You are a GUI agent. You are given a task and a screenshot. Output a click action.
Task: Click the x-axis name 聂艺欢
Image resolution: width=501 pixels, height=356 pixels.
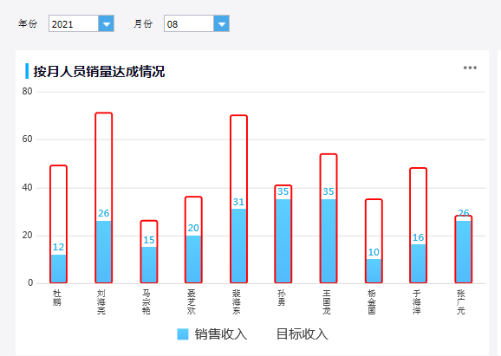[x=192, y=301]
